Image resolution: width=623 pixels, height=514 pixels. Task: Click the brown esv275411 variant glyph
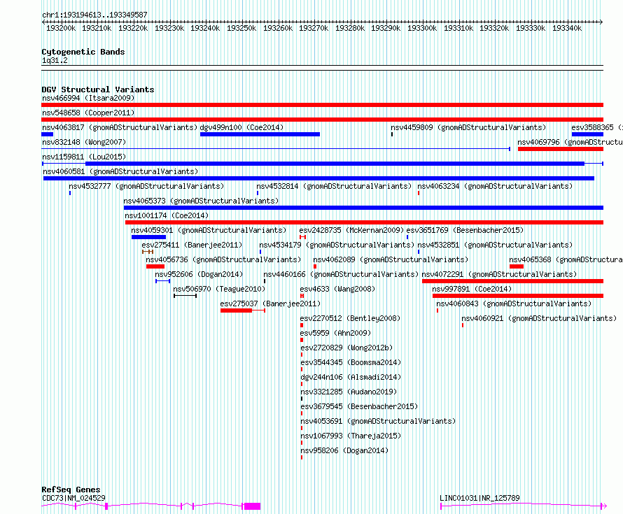tap(148, 252)
